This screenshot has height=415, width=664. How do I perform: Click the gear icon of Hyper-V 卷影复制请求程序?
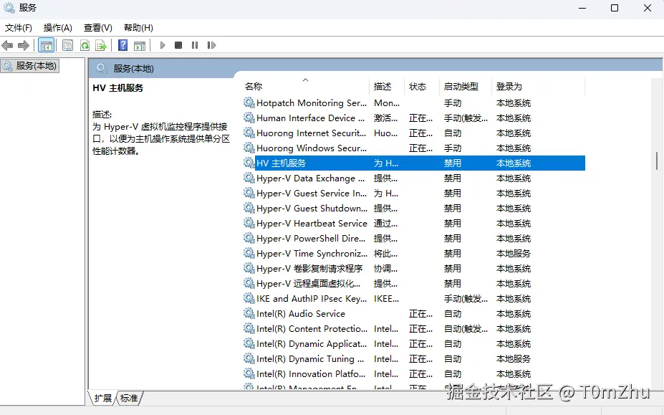pos(249,268)
